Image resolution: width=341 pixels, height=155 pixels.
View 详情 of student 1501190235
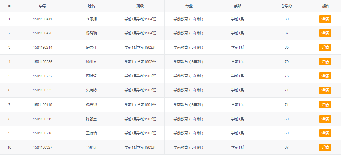tap(325, 62)
